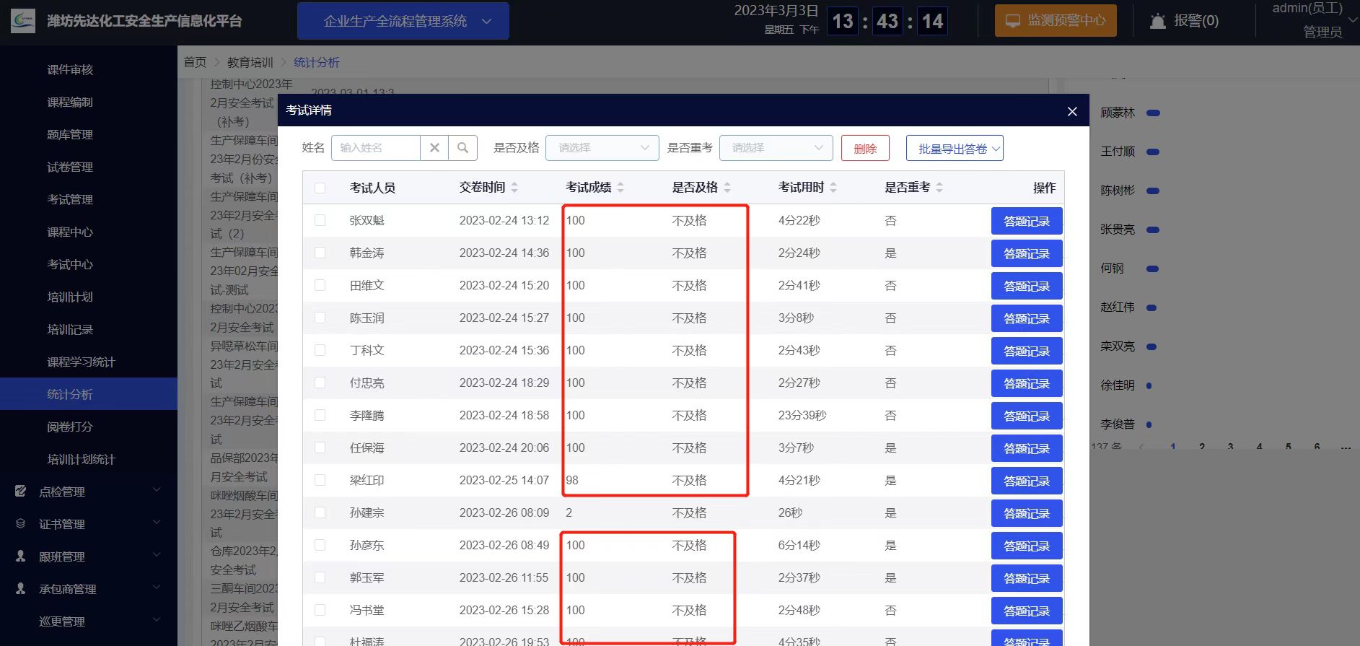1360x646 pixels.
Task: Check the box for 李隆腾
Action: pyautogui.click(x=320, y=415)
